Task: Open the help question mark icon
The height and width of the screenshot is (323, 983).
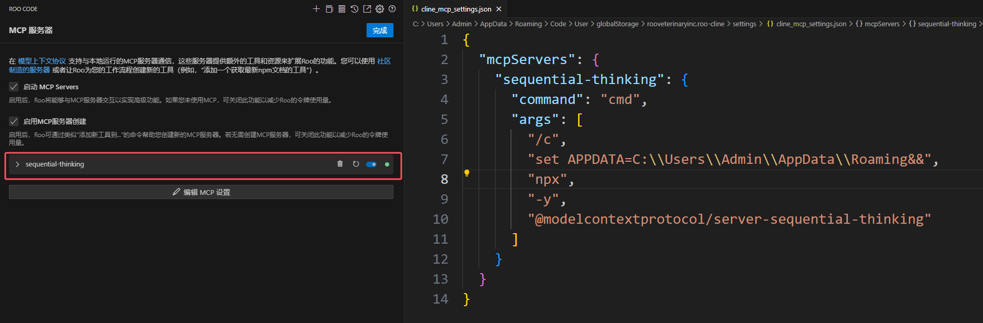Action: pos(392,9)
